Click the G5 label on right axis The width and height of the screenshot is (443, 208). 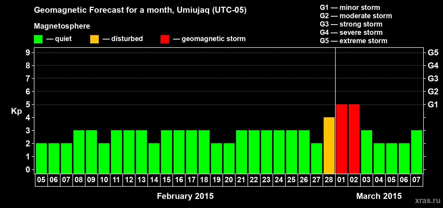pos(433,53)
